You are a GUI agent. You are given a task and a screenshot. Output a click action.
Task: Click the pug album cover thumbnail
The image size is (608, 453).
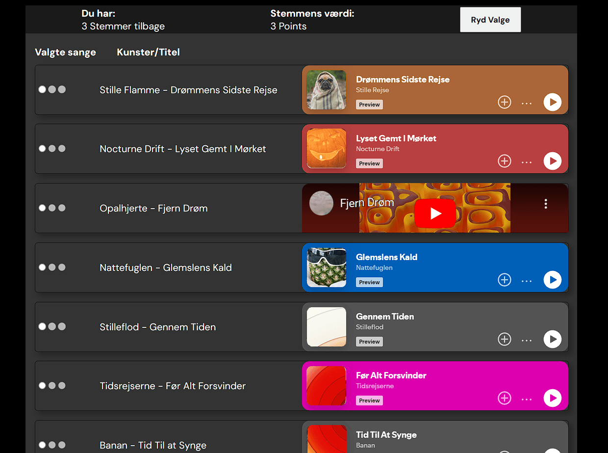coord(326,90)
